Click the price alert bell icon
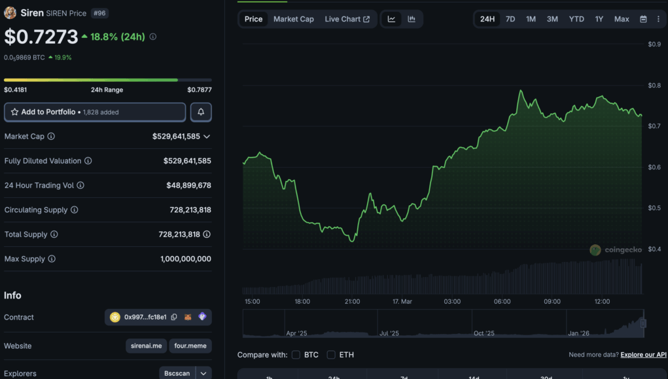Screen dimensions: 668x379 201,112
